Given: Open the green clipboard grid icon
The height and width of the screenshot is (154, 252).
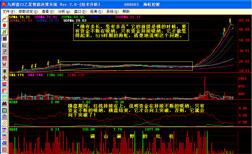Looking at the screenshot, I should (4, 110).
